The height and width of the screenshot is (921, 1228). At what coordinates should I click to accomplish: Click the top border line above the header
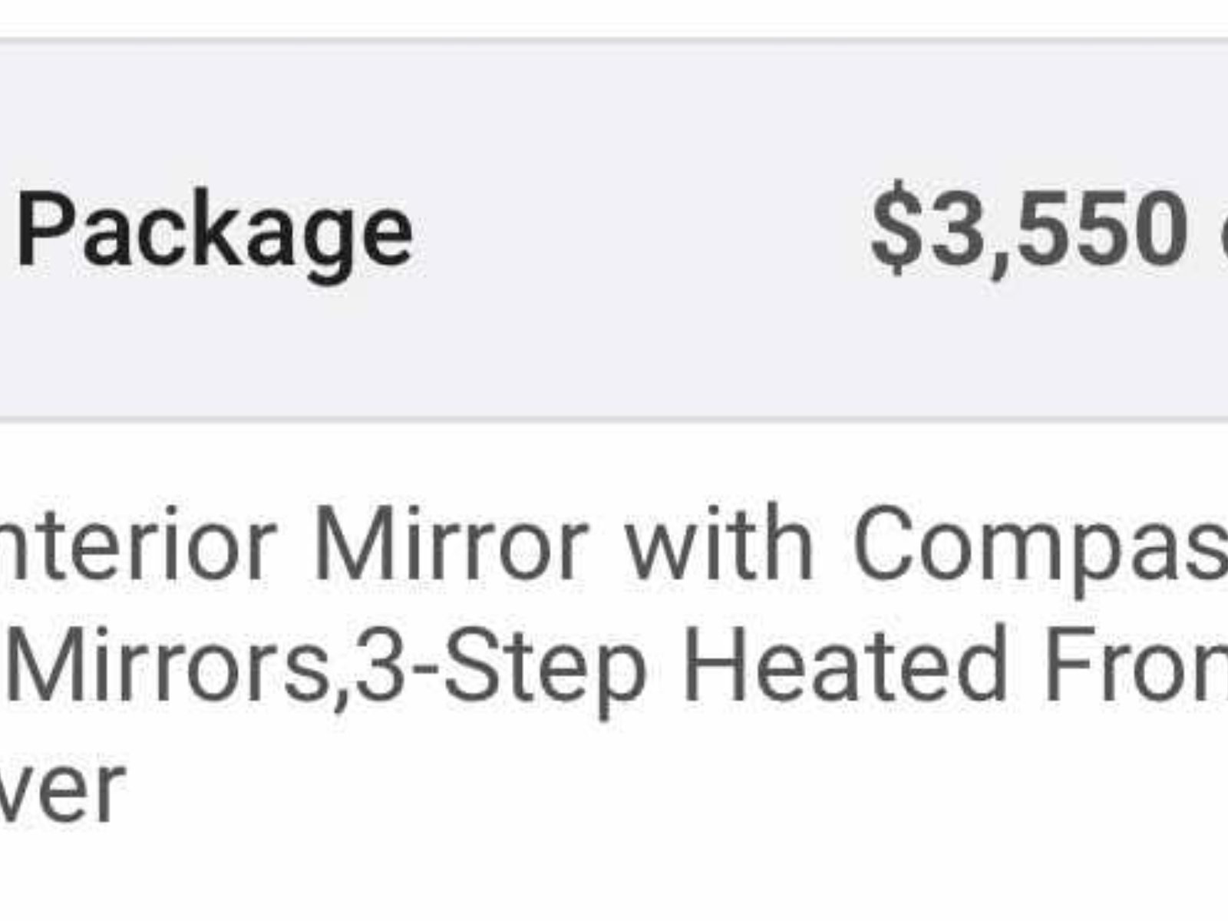pos(614,40)
